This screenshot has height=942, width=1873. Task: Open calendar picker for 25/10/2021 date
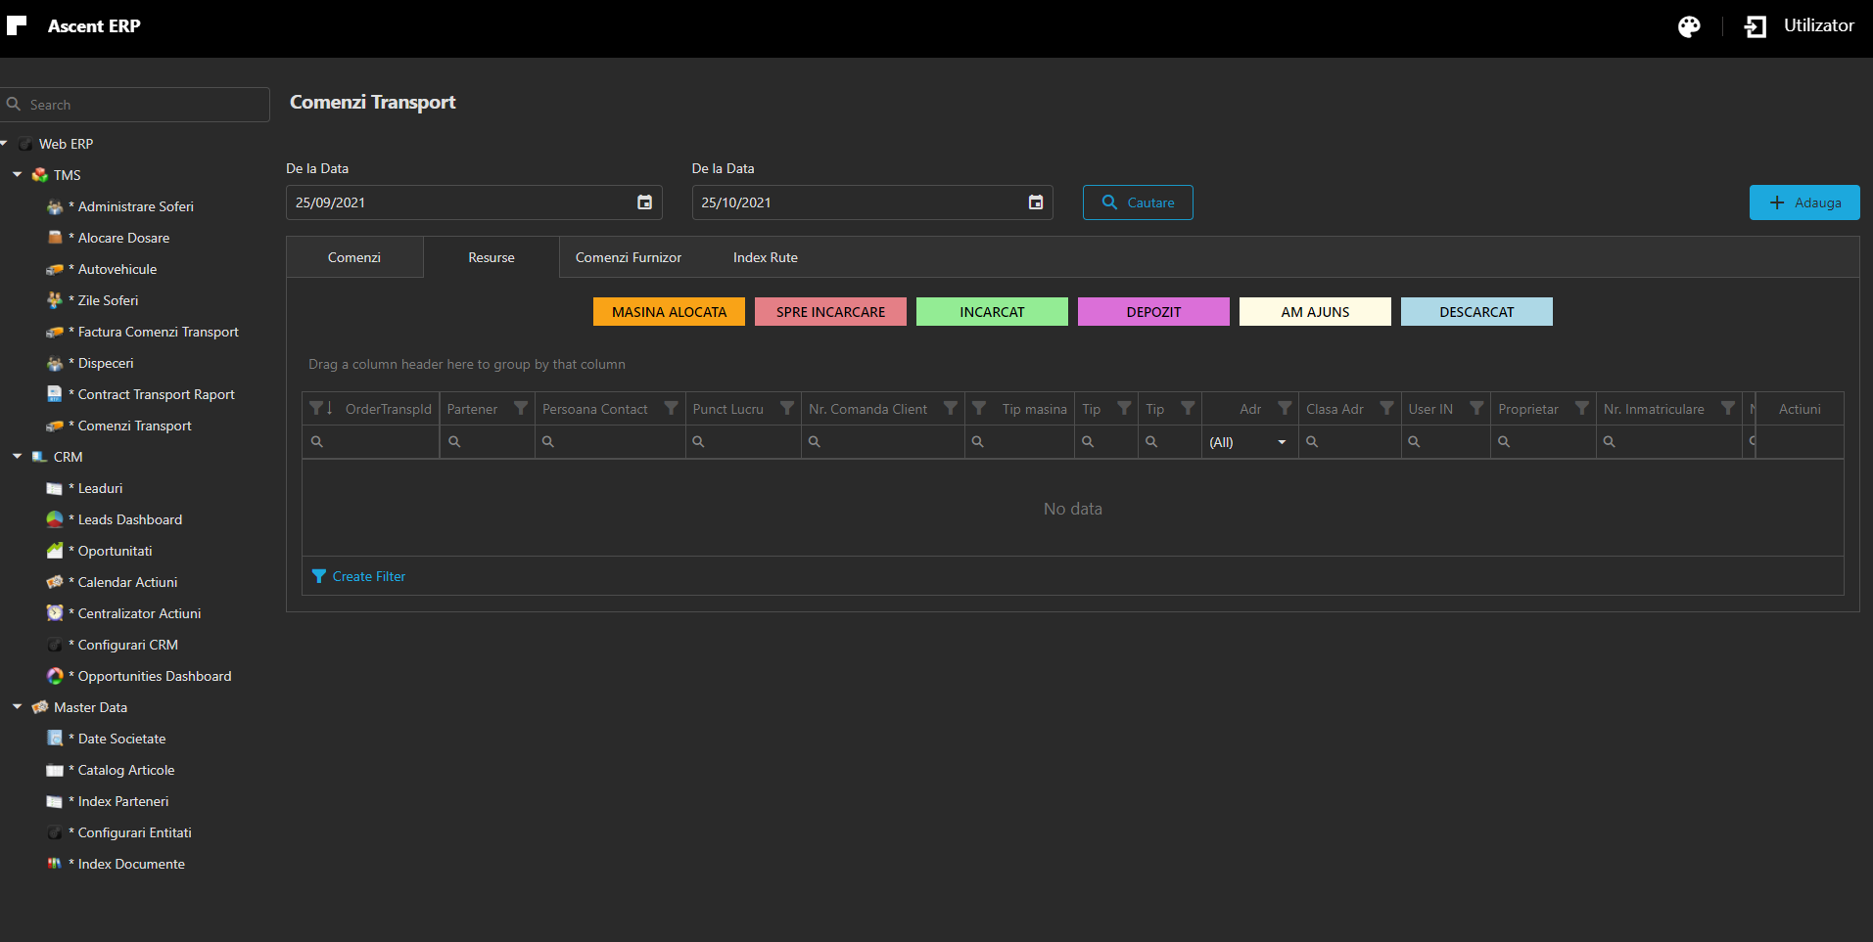tap(1035, 202)
